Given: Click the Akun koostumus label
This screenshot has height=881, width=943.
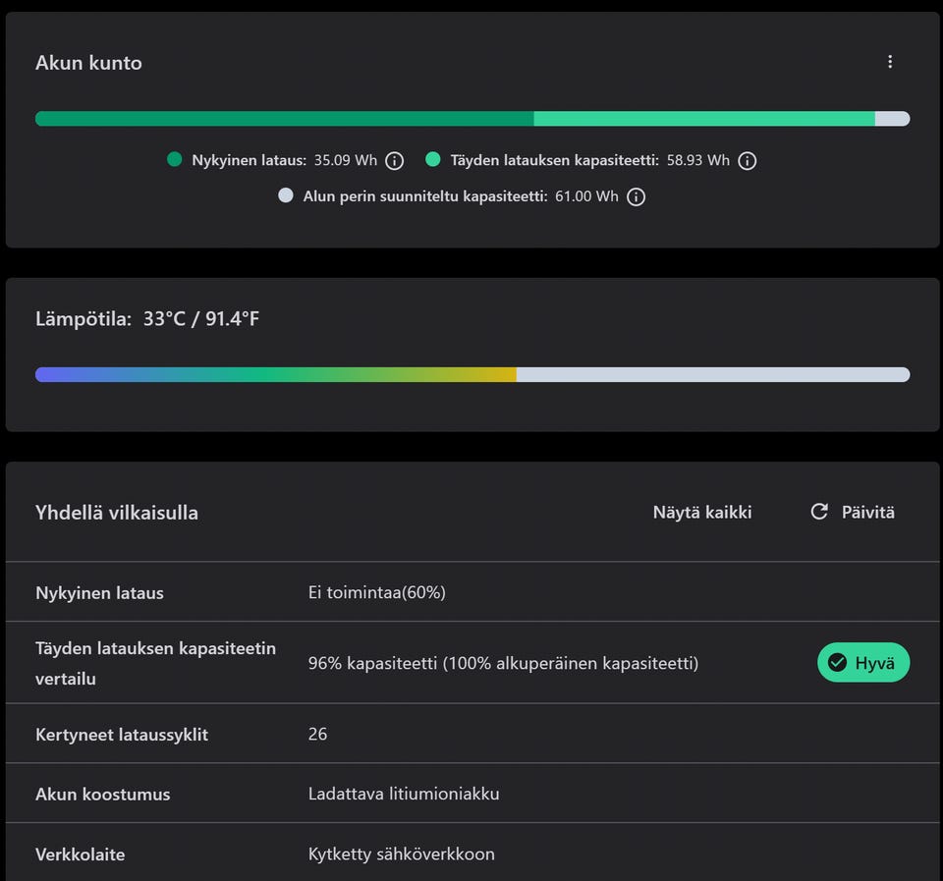Looking at the screenshot, I should pos(103,794).
